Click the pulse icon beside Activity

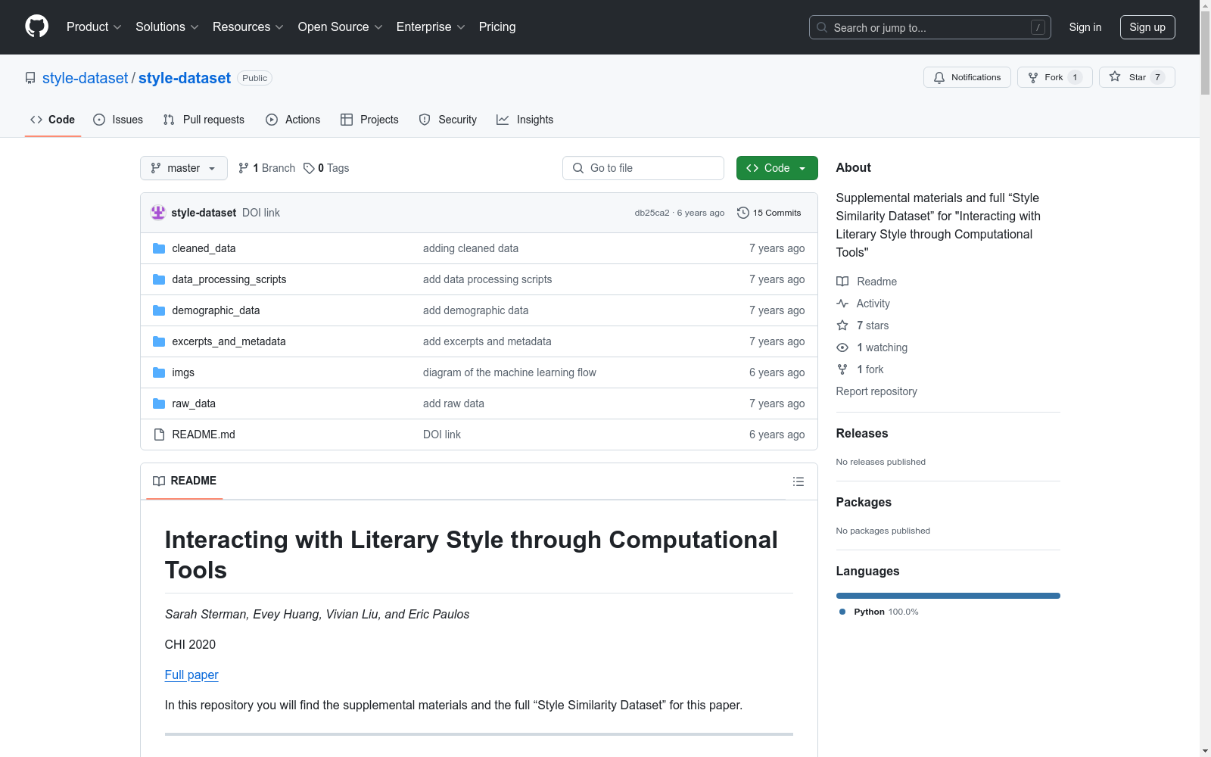pyautogui.click(x=842, y=304)
